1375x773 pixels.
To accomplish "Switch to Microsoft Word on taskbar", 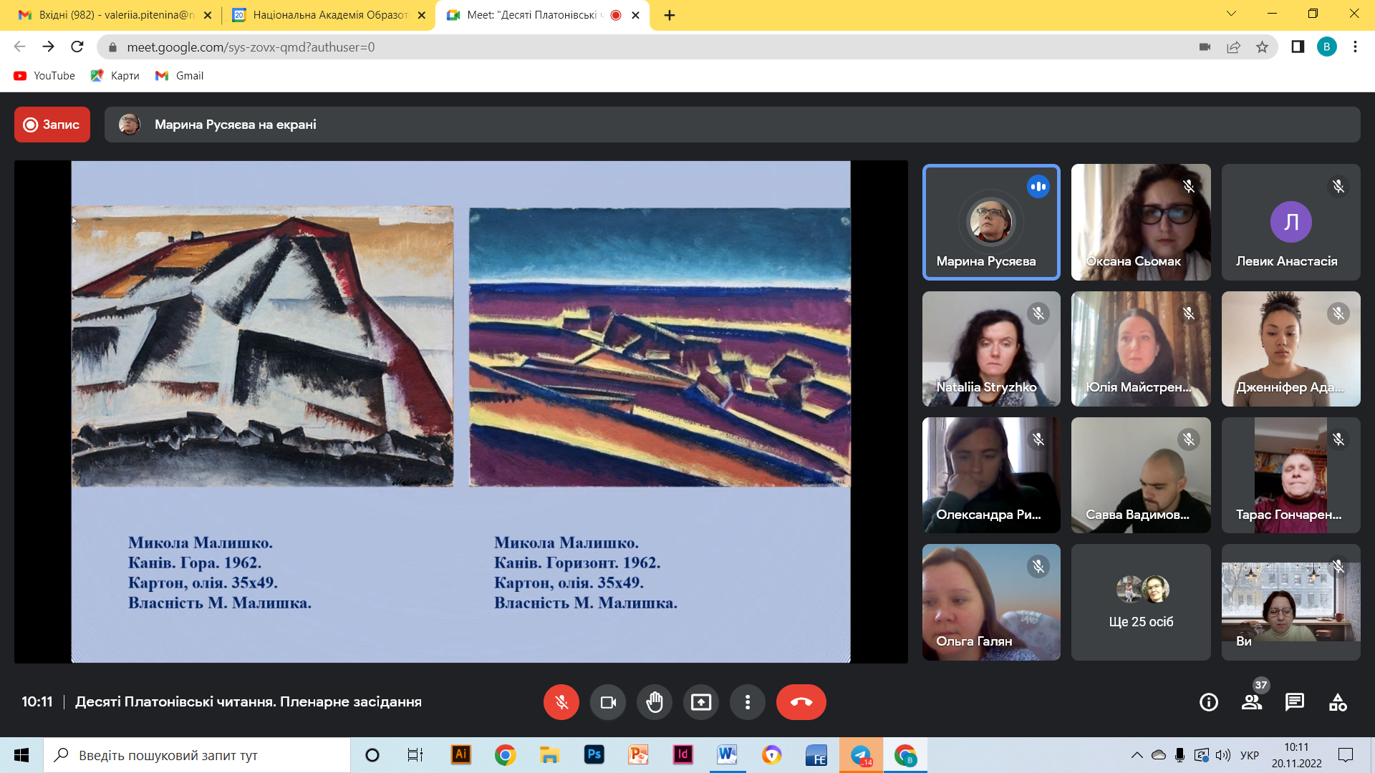I will tap(727, 755).
